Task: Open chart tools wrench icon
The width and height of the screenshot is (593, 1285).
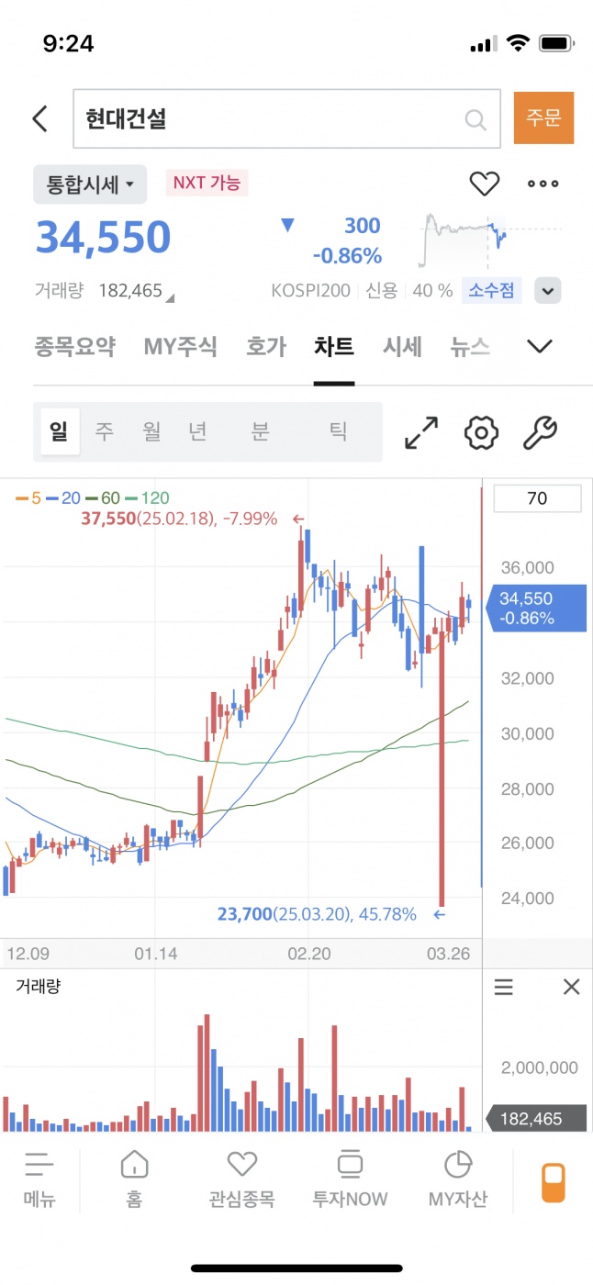Action: (x=540, y=432)
